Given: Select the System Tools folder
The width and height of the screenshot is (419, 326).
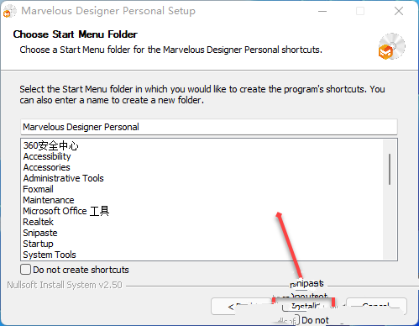Looking at the screenshot, I should (x=50, y=255).
